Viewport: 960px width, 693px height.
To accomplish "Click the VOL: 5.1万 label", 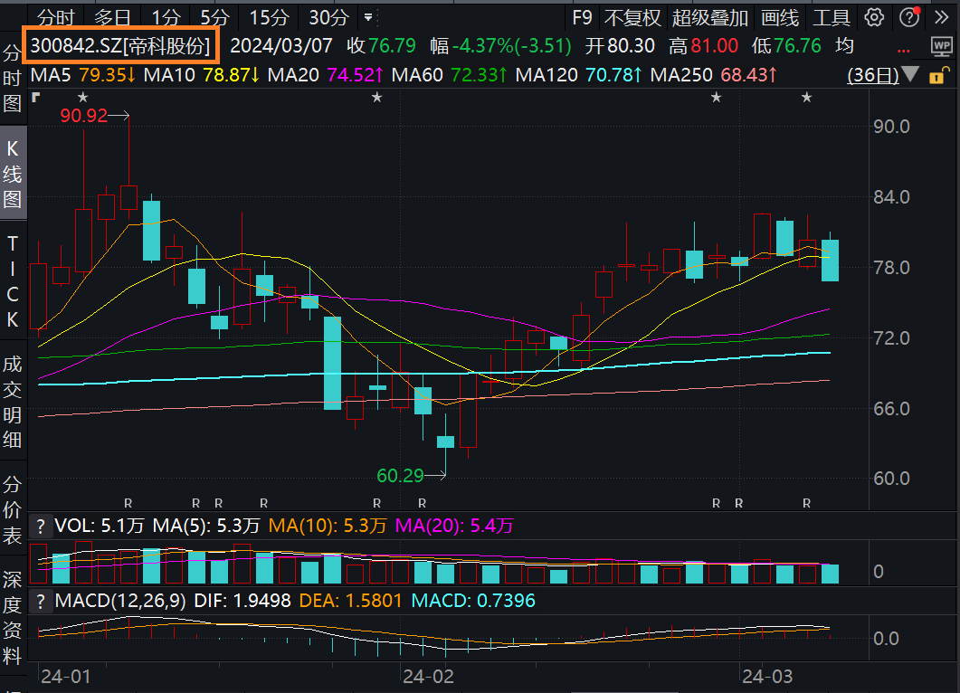I will (100, 526).
